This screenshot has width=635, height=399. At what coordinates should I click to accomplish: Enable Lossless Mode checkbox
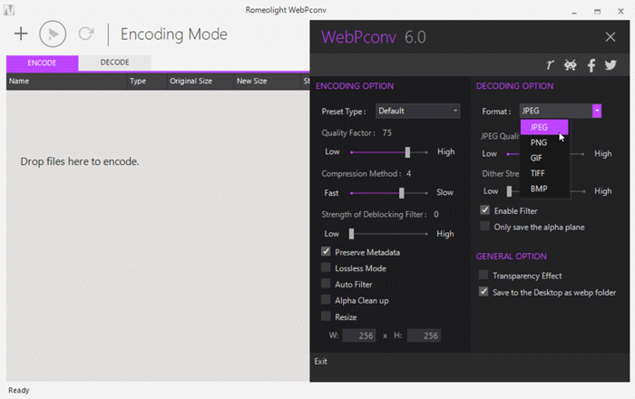click(326, 268)
